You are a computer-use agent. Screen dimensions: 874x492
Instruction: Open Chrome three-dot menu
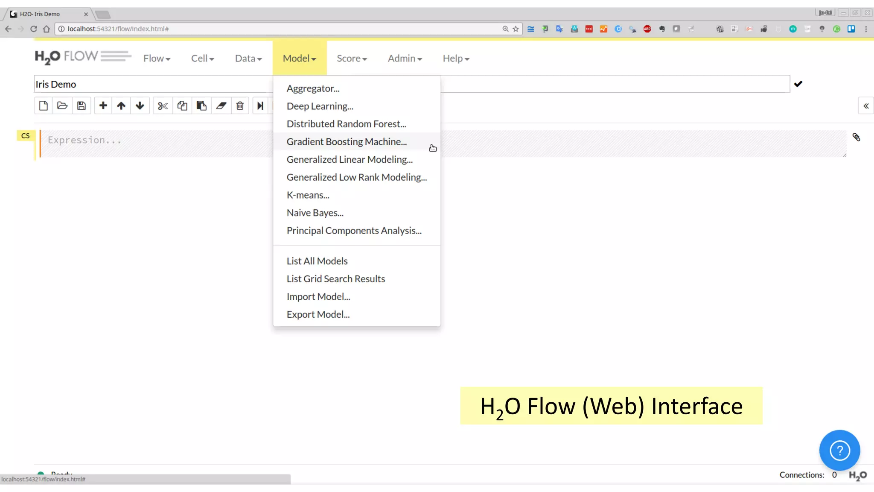(866, 29)
